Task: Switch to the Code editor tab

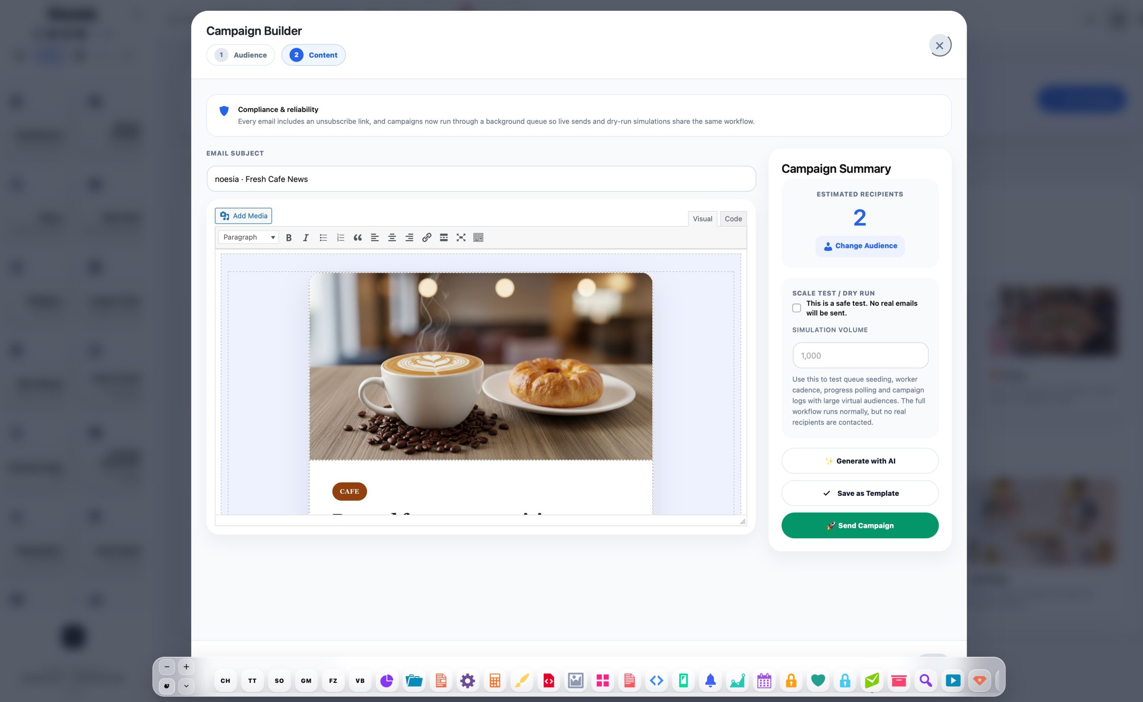Action: [x=733, y=219]
